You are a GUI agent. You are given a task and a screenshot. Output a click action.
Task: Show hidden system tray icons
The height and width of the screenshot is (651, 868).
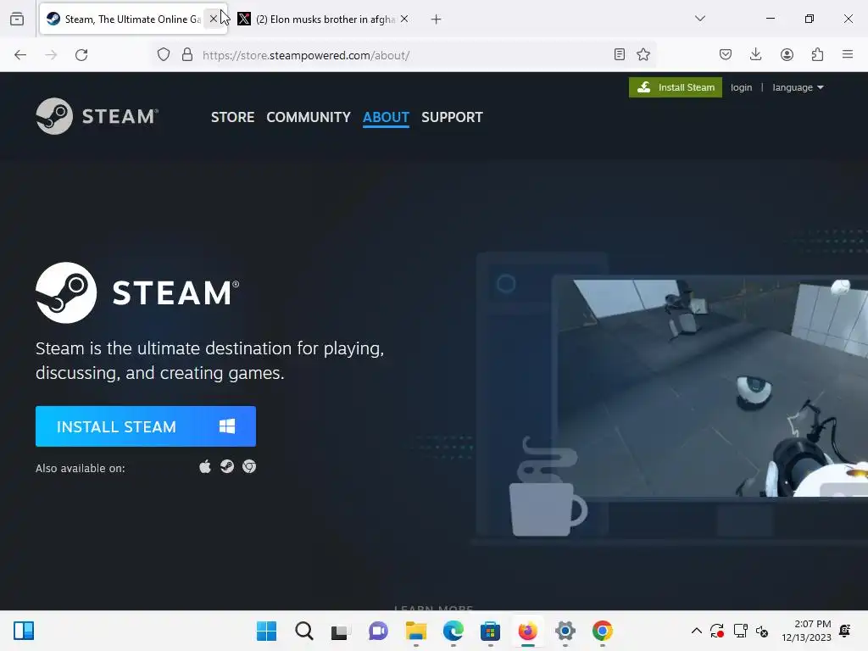697,631
